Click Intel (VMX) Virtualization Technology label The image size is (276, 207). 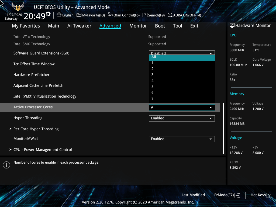(45, 96)
